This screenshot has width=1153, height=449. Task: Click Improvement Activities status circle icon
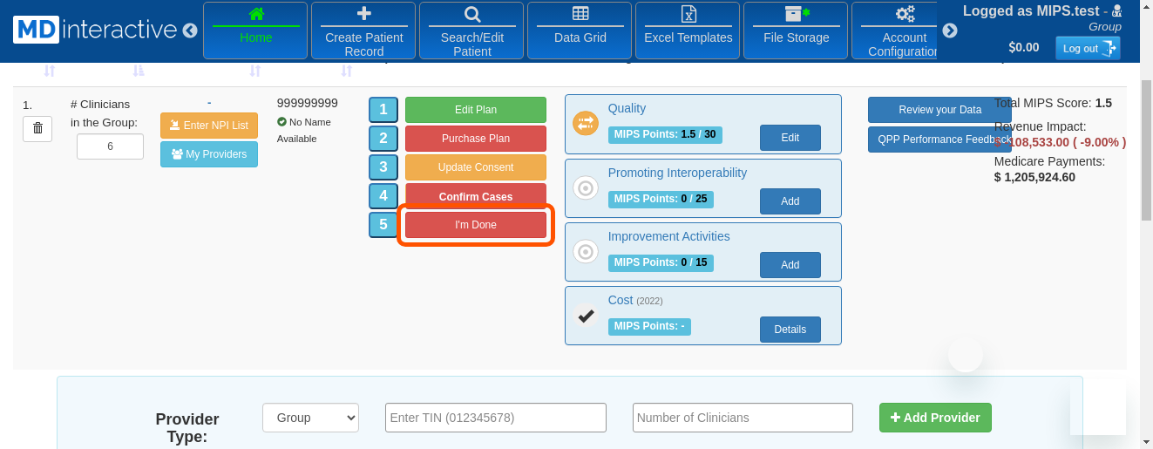pyautogui.click(x=586, y=252)
